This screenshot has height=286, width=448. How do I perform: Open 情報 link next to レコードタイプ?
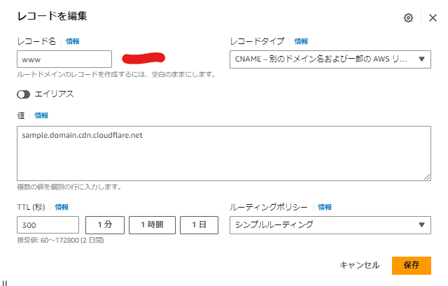[x=301, y=41]
